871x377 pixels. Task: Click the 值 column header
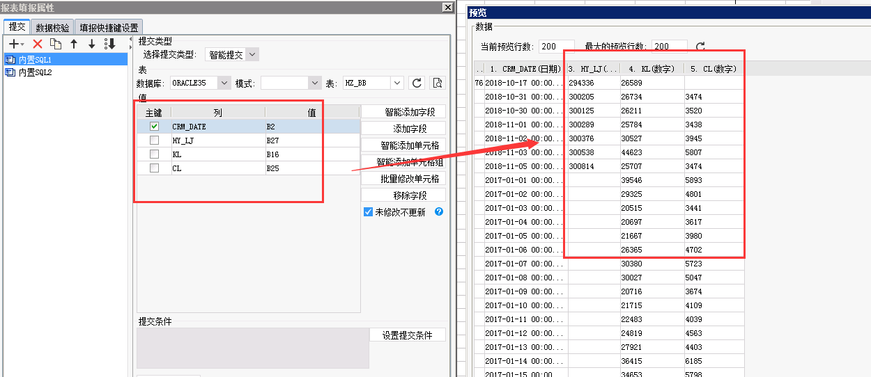pos(312,113)
